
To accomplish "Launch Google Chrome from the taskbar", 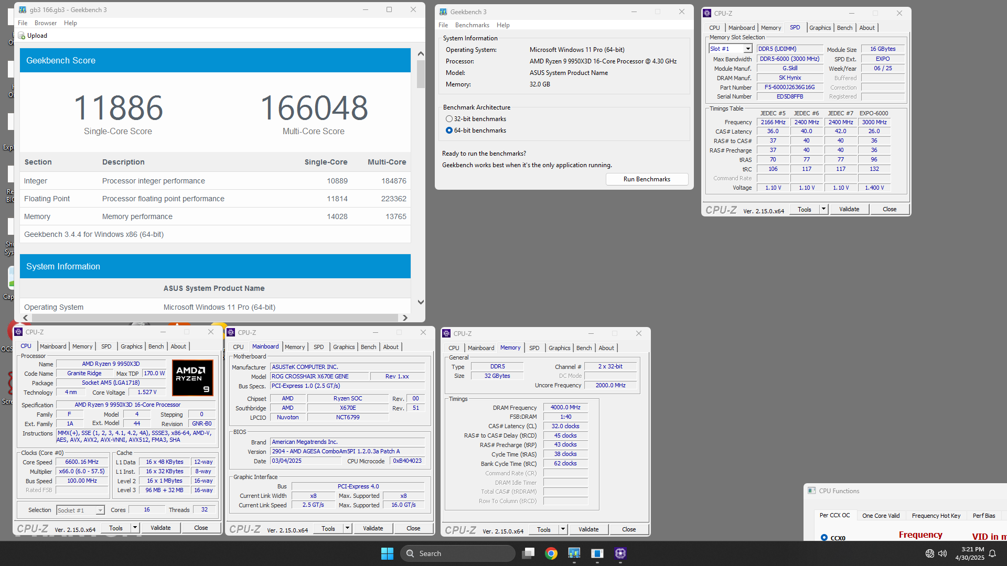I will 551,553.
